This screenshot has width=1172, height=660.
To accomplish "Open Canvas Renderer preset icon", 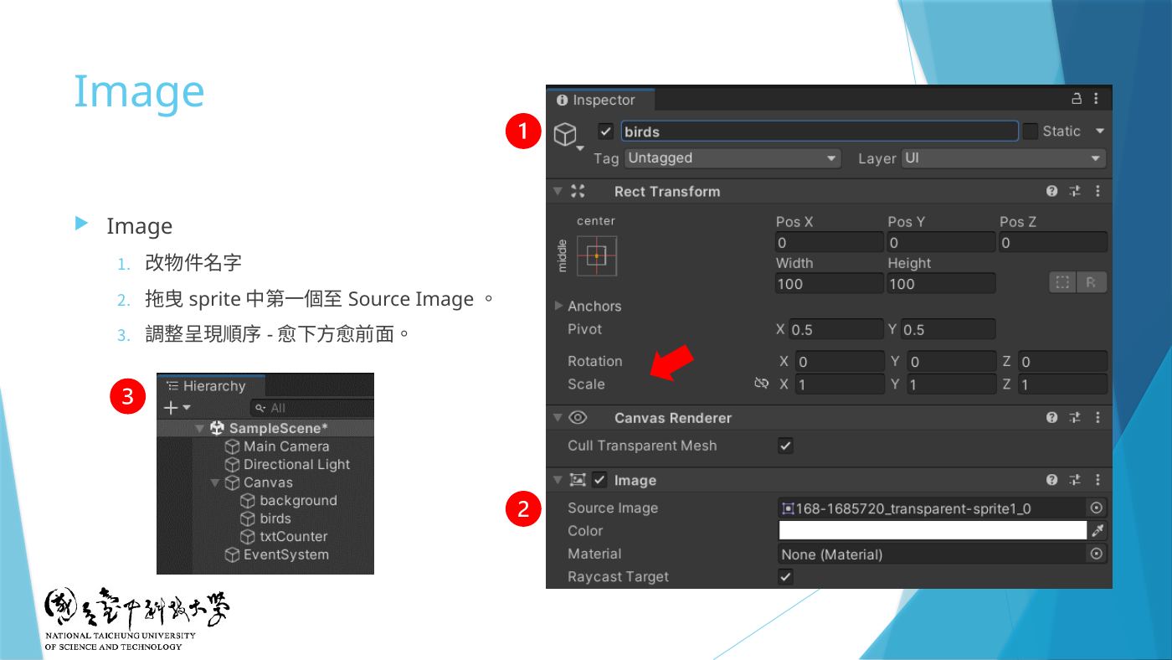I will [1075, 417].
